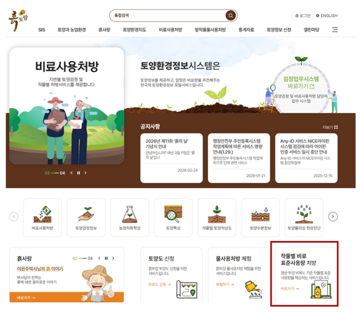
Task: Click the 로그인 link at top
Action: pyautogui.click(x=304, y=16)
